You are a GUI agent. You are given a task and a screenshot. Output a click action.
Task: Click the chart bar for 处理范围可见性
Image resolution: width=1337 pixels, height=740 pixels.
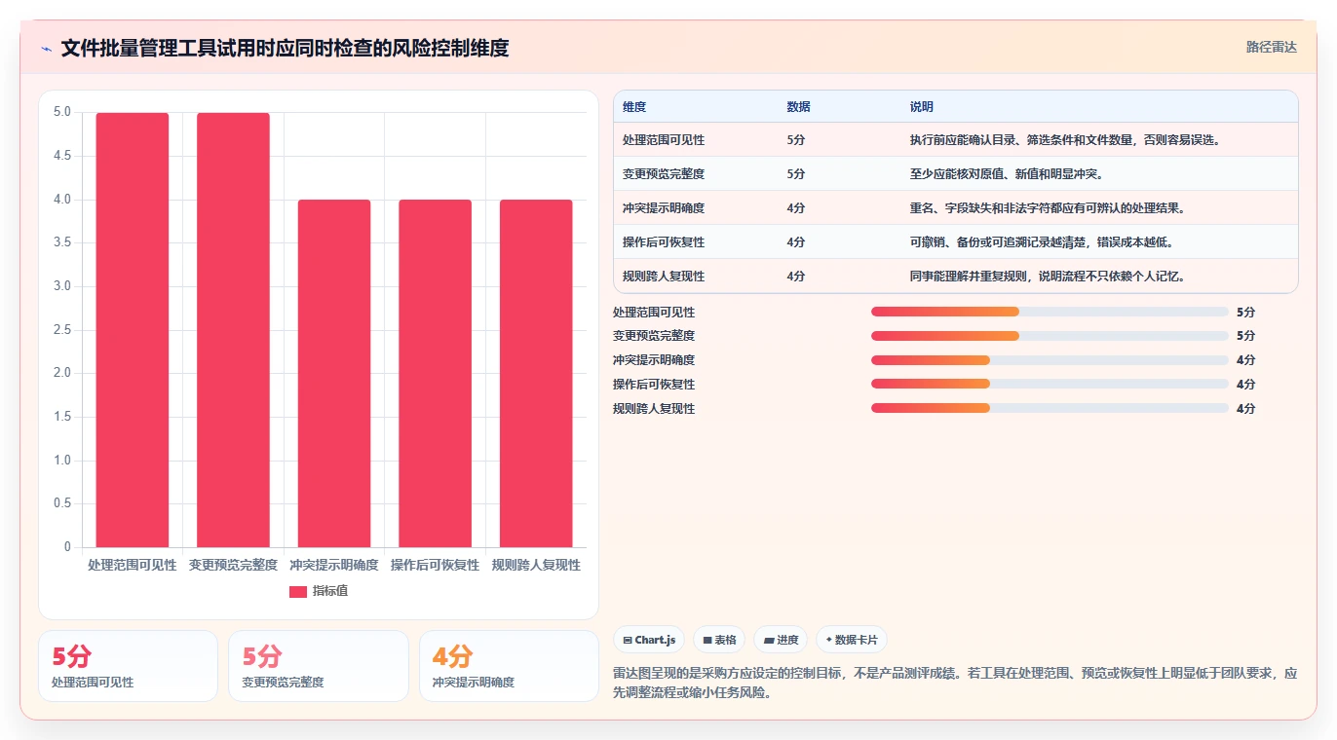tap(133, 330)
